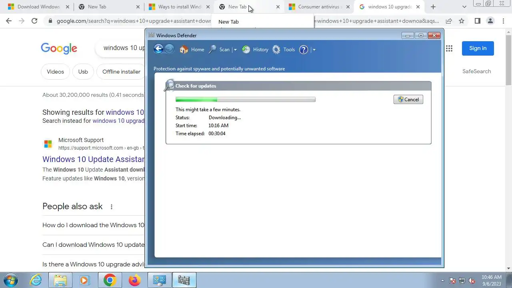Expand Can I download Windows 10 update question

coord(94,245)
